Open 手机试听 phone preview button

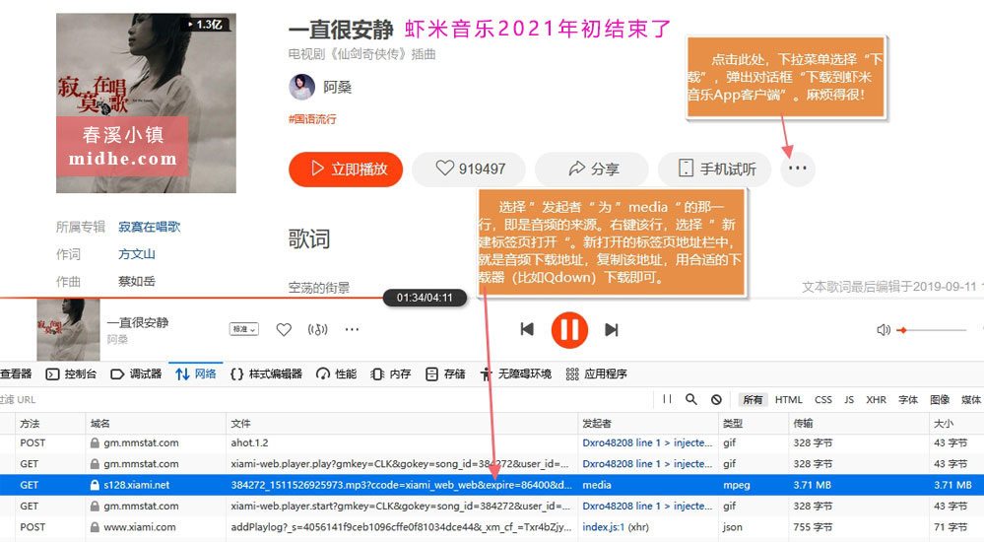715,169
